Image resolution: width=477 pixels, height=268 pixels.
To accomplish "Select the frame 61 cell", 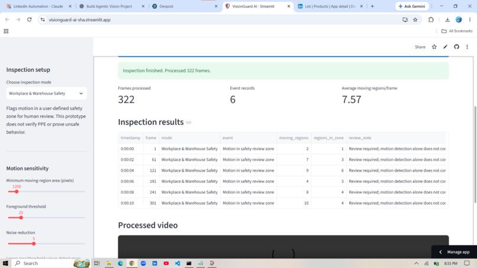I will click(151, 159).
